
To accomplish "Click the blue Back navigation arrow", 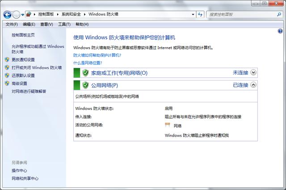I will click(x=8, y=15).
